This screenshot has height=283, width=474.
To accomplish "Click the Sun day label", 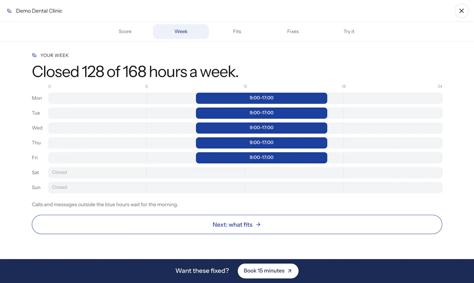I will coord(36,187).
